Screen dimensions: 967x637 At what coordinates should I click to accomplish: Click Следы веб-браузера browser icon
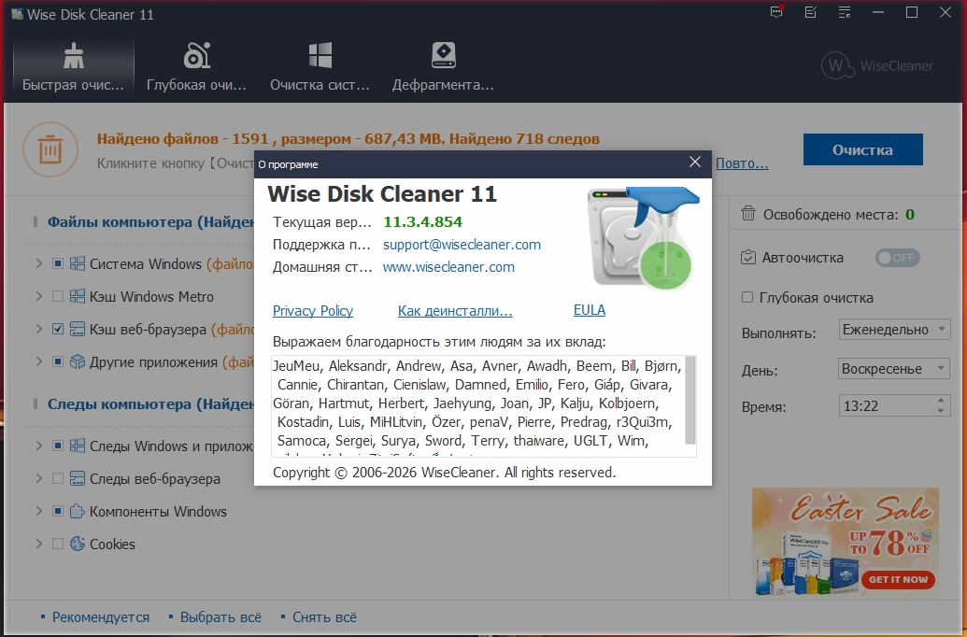coord(78,478)
